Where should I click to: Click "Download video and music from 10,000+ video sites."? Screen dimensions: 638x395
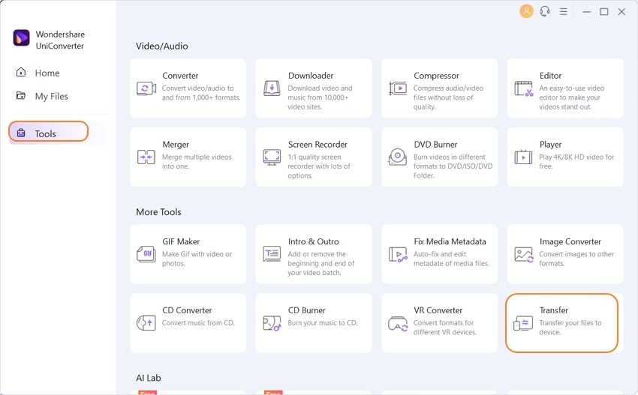(x=320, y=97)
